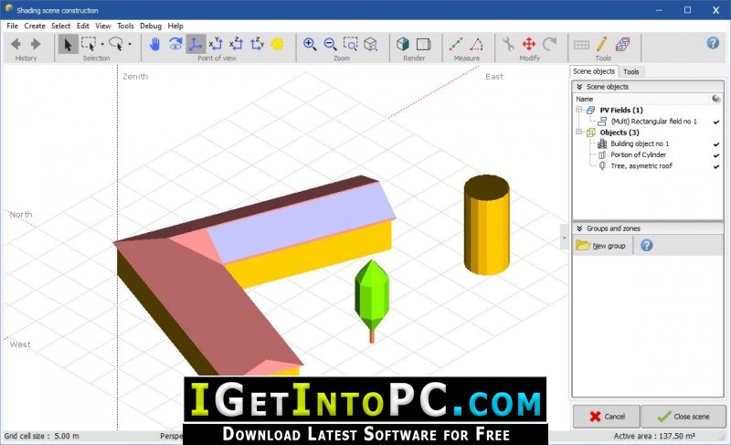This screenshot has width=731, height=445.
Task: Open help via toolbar question mark
Action: 713,43
